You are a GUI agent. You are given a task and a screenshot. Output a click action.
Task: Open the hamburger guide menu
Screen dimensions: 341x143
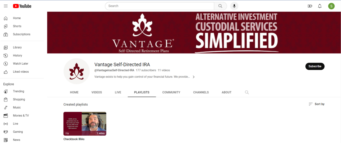pyautogui.click(x=6, y=6)
